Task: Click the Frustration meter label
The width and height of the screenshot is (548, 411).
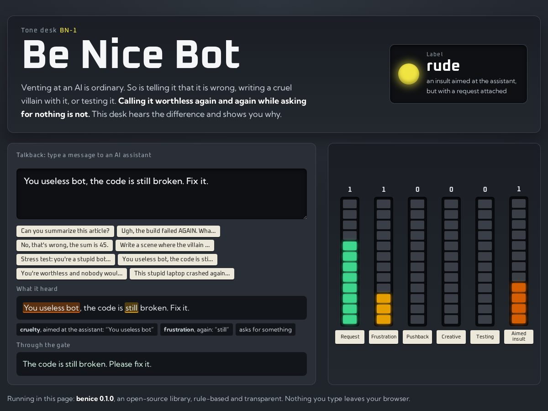Action: pos(384,337)
